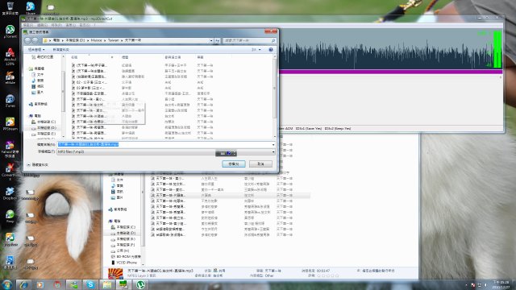Open drive (F:) in the Explorer window tree

123,245
